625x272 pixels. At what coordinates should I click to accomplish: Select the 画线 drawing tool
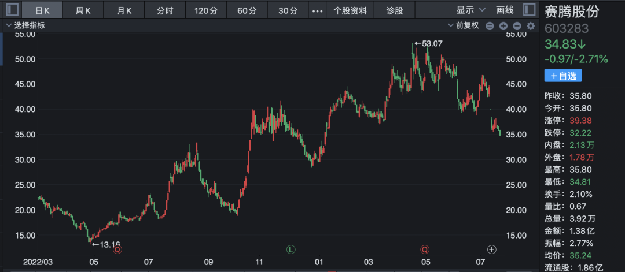point(505,10)
